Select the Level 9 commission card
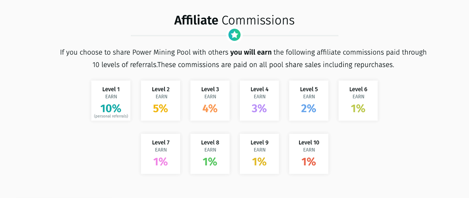469x198 pixels. [x=259, y=154]
